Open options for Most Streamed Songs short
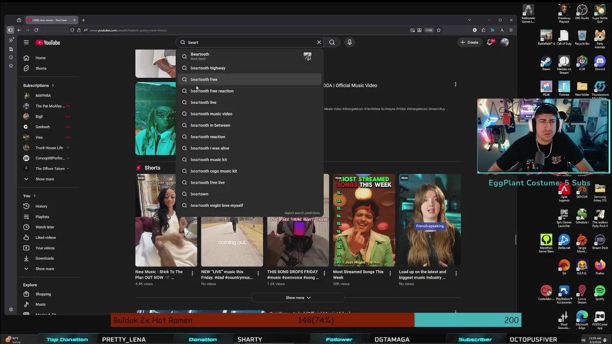 coord(390,274)
